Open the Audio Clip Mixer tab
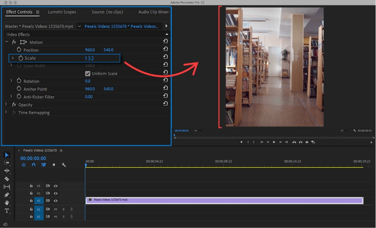Image resolution: width=376 pixels, height=228 pixels. (x=153, y=12)
